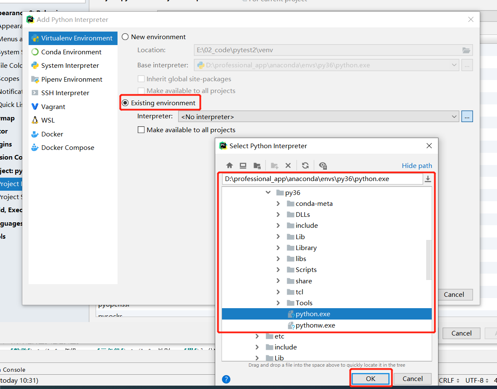The height and width of the screenshot is (389, 497).
Task: Create new folder using toolbar icon
Action: (275, 165)
